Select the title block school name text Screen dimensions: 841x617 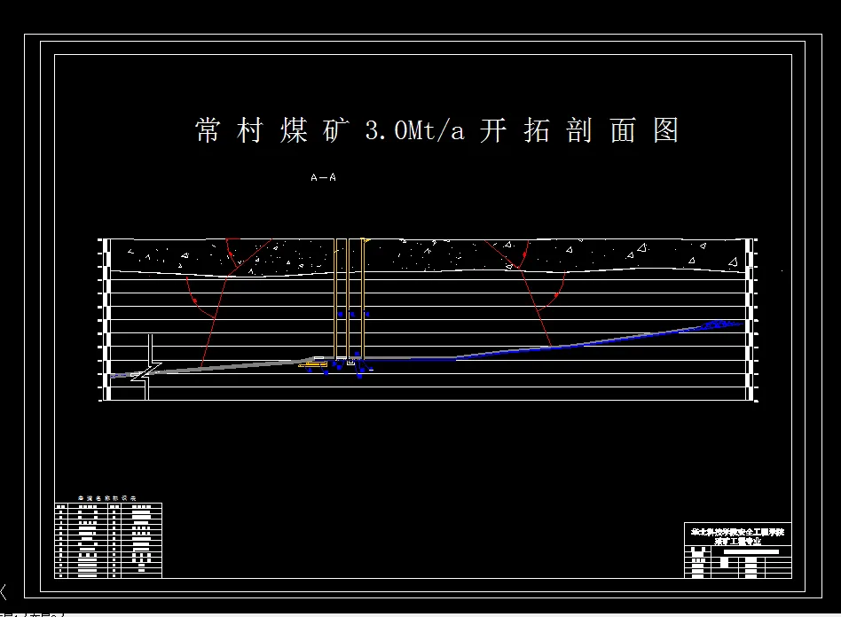point(737,532)
